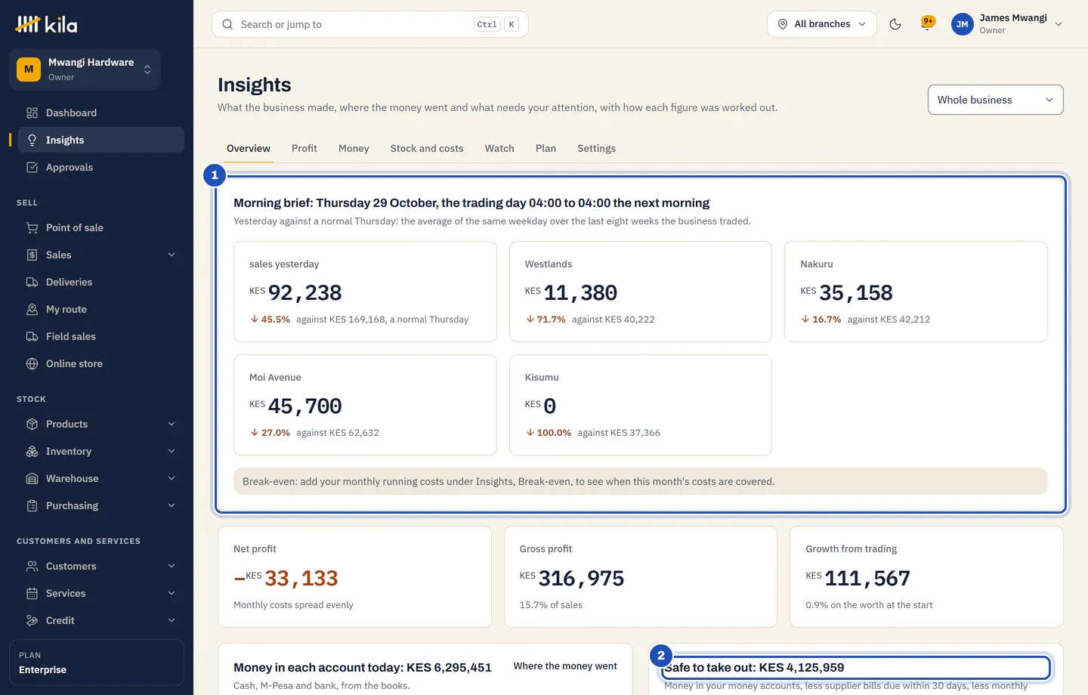Image resolution: width=1088 pixels, height=695 pixels.
Task: Toggle dark mode moon icon
Action: tap(895, 24)
